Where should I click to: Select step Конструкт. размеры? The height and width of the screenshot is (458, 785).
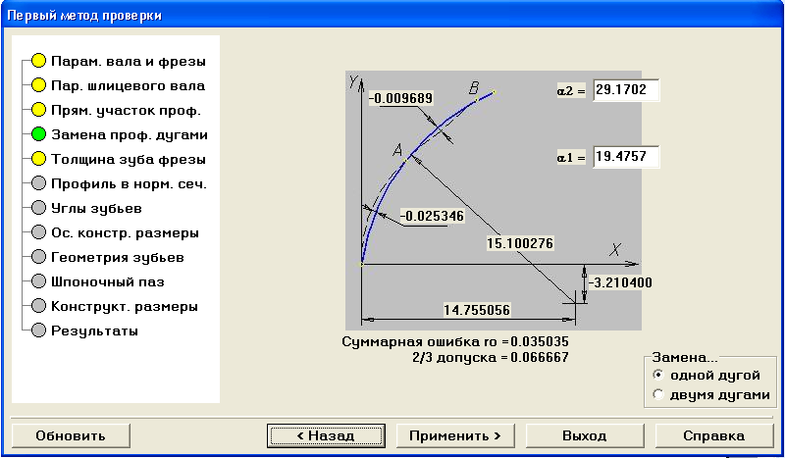click(125, 307)
